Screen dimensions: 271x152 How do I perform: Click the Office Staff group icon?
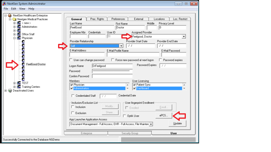click(19, 34)
